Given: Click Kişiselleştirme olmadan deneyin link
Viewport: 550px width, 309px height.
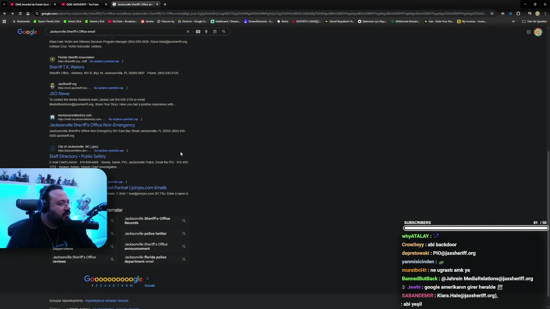Looking at the screenshot, I should (107, 301).
